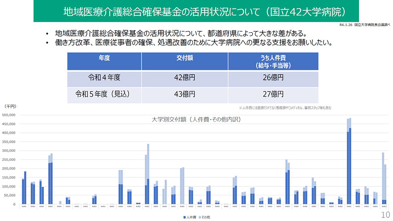Click the 500,000 y-axis label

[9, 115]
